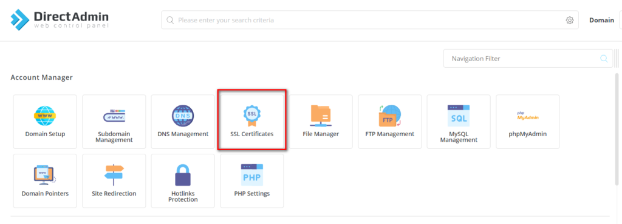Focus the Navigation Filter field

(x=528, y=59)
